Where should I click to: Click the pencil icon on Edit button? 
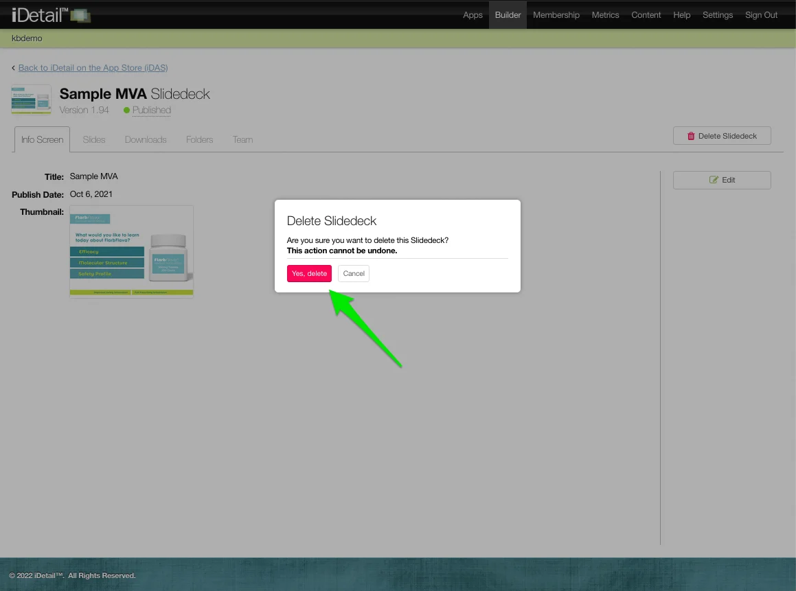click(714, 180)
